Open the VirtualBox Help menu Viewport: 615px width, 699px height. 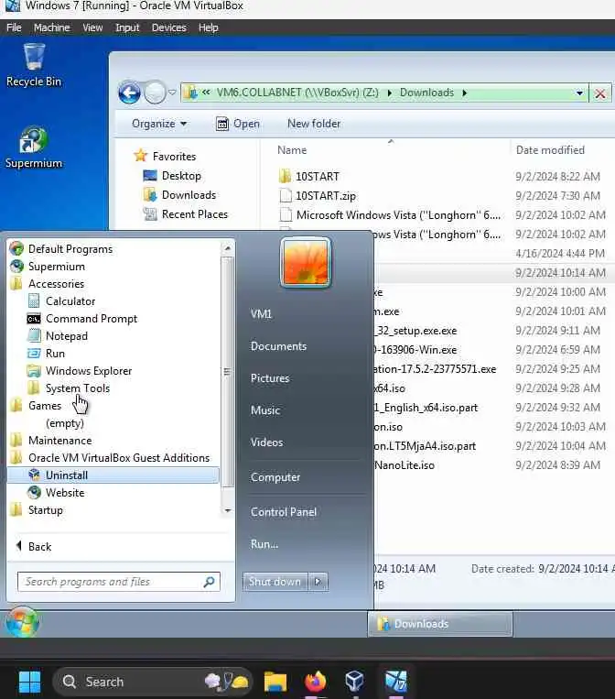coord(208,27)
